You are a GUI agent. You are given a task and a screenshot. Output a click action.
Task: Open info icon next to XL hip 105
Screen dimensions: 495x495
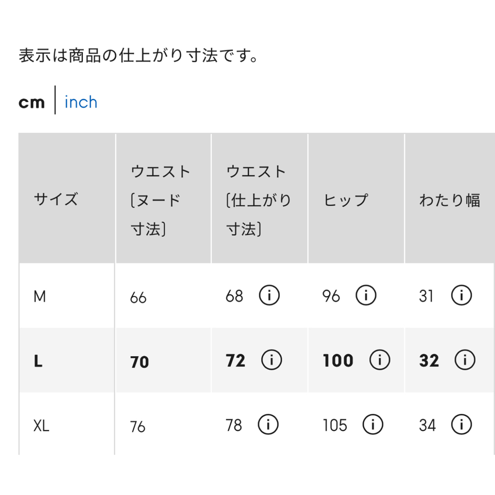373,424
